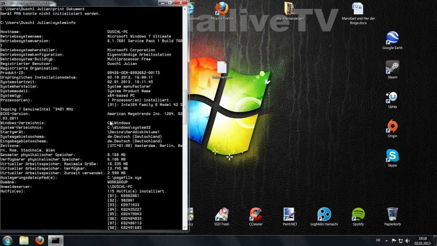Open MaroKart und Her der Ringe.docx
Viewport: 437px width, 246px height.
(x=358, y=14)
